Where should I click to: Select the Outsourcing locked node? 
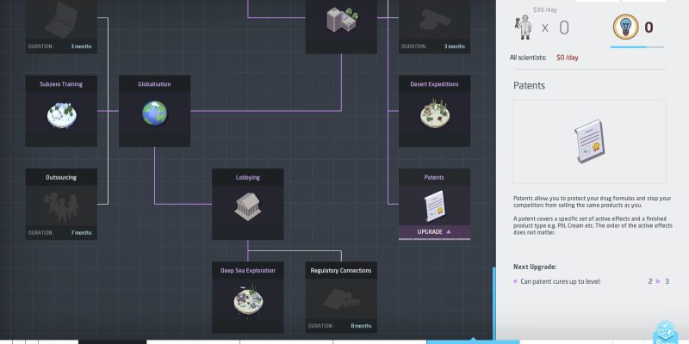point(61,205)
